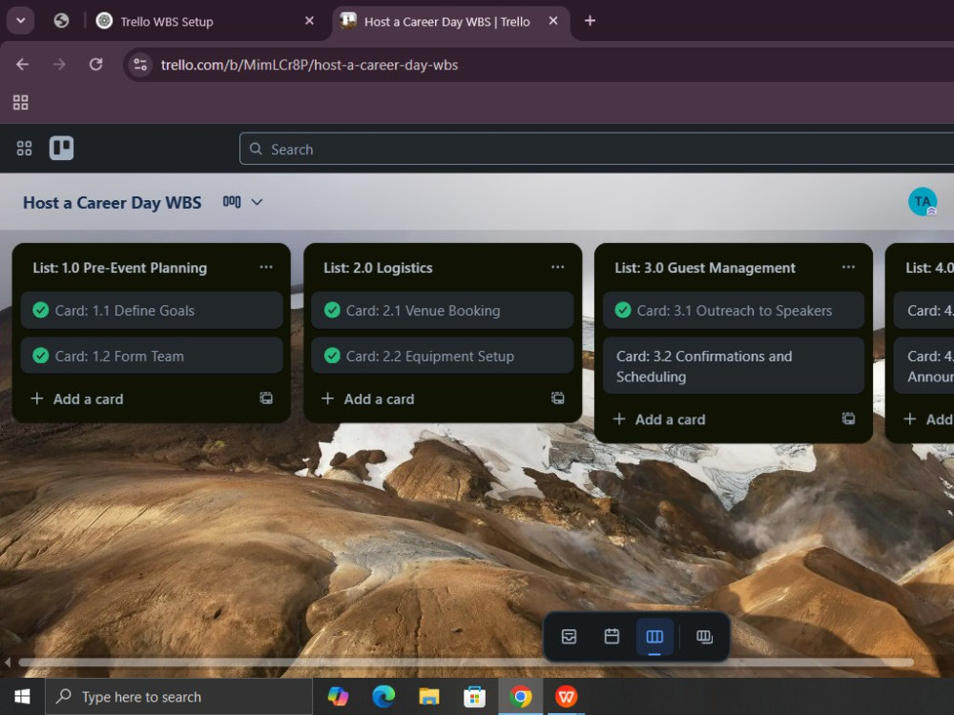Open File Explorer from the taskbar

coord(429,696)
